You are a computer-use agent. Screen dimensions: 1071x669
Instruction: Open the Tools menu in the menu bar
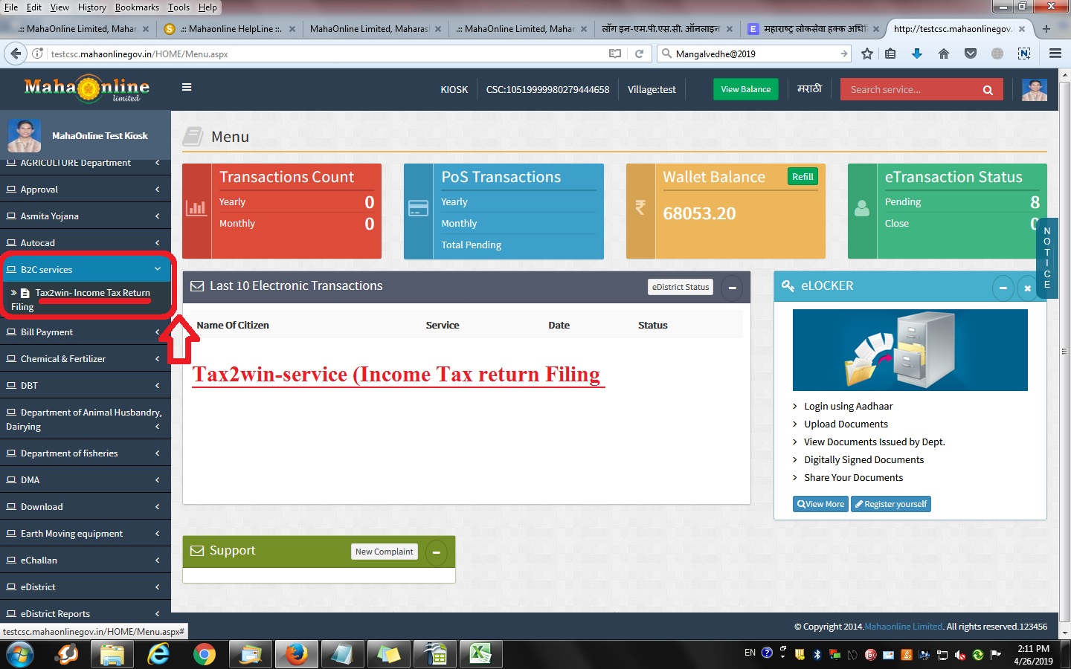click(x=178, y=7)
